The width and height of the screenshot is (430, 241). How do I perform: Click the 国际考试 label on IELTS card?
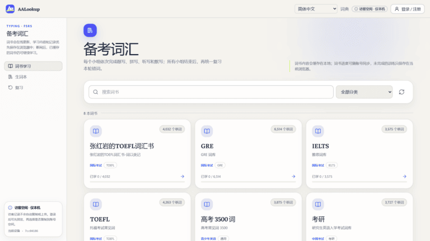[x=318, y=165]
